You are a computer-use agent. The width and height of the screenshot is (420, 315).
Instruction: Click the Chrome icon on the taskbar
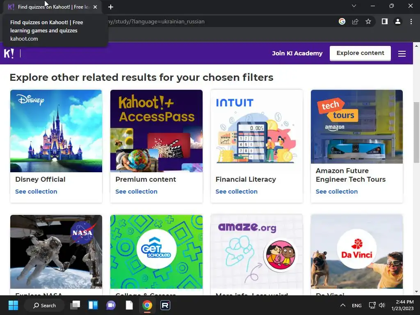(147, 305)
